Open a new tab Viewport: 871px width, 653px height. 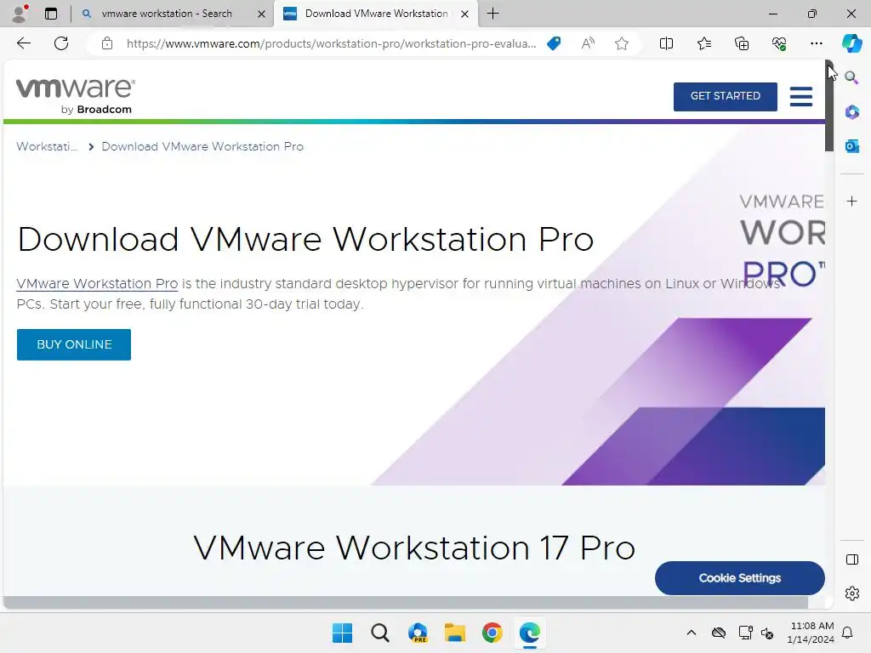pos(492,14)
